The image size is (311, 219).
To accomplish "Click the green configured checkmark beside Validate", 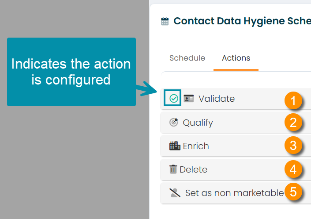I will click(174, 99).
